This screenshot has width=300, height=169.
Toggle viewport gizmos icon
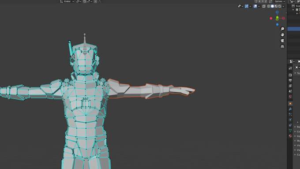tap(247, 6)
